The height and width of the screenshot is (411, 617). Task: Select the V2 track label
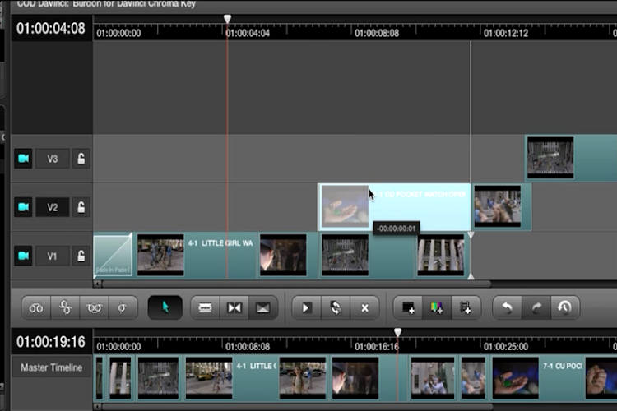(53, 207)
